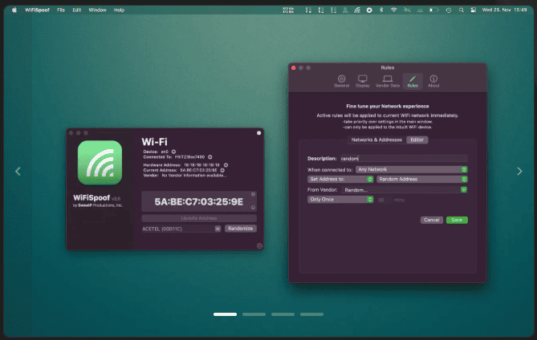Screen dimensions: 537x340
Task: Open the When connected to dropdown
Action: click(411, 169)
